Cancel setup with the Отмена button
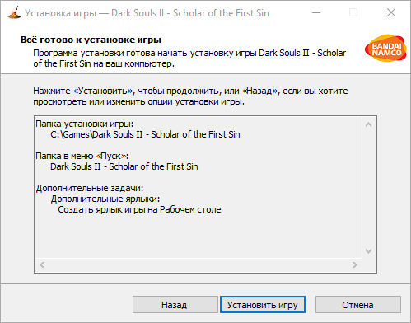411x323 pixels. pos(358,305)
